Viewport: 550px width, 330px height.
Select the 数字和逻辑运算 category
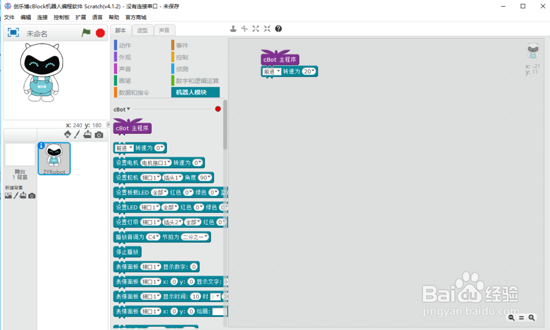[x=197, y=81]
